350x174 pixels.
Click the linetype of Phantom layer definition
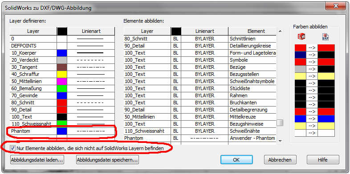(91, 131)
